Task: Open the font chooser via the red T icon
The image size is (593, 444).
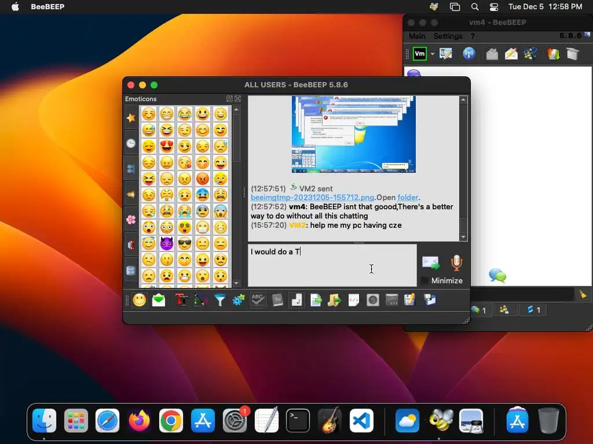Action: pyautogui.click(x=181, y=300)
